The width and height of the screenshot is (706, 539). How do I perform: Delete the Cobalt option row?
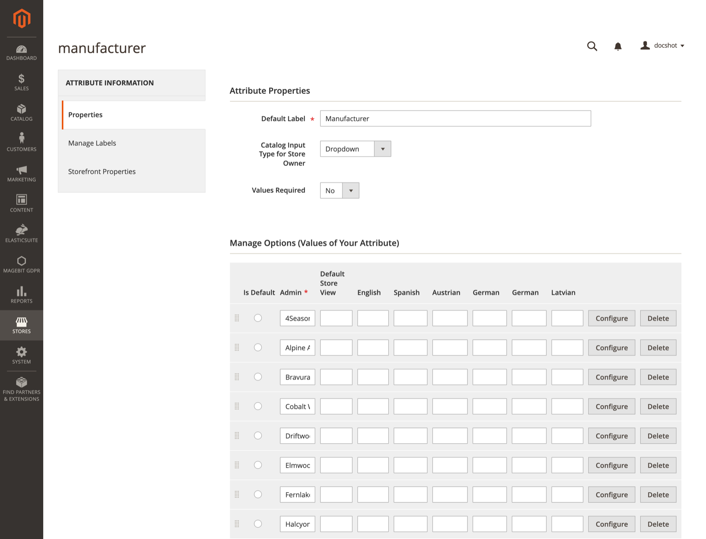point(658,406)
